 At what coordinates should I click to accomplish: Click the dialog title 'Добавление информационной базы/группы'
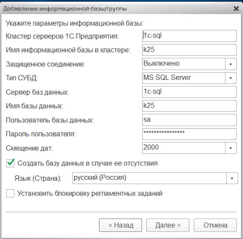65,9
